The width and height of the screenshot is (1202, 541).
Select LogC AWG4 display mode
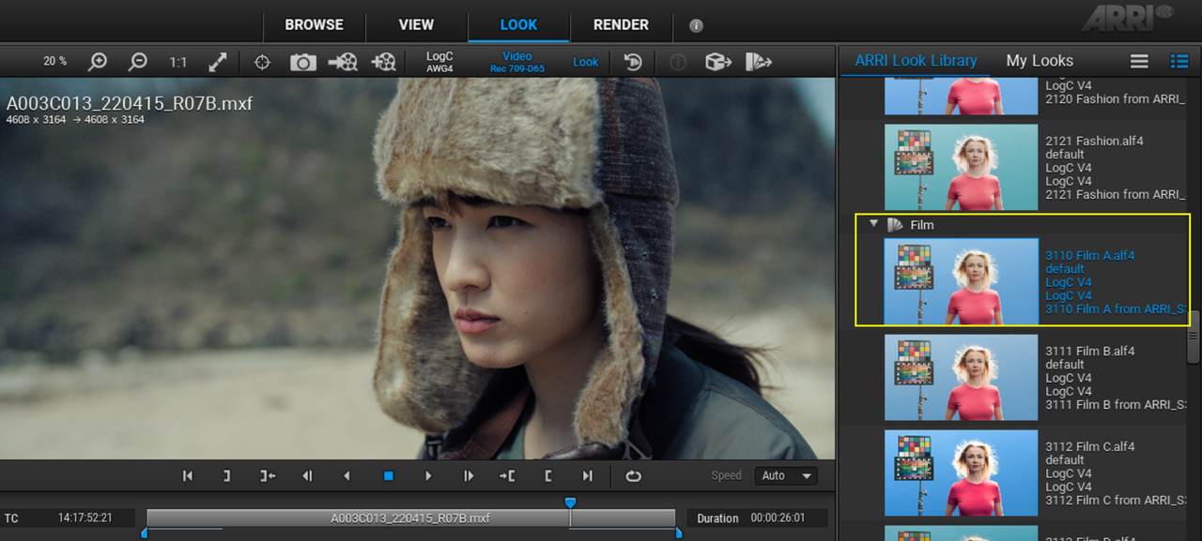point(439,62)
